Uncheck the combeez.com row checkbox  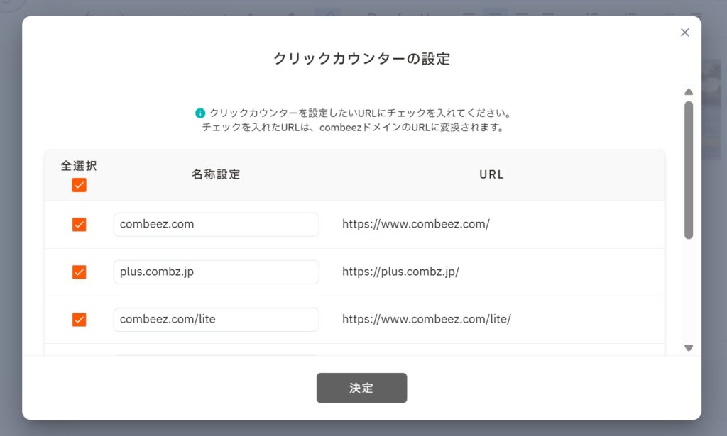pyautogui.click(x=79, y=225)
